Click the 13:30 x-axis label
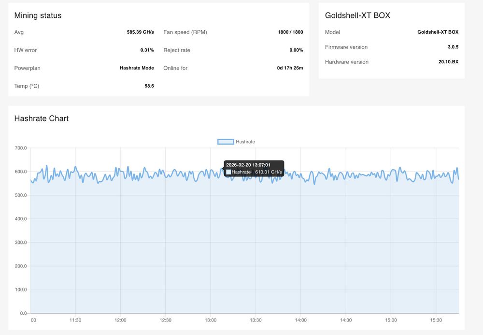This screenshot has width=483, height=335. coord(256,320)
